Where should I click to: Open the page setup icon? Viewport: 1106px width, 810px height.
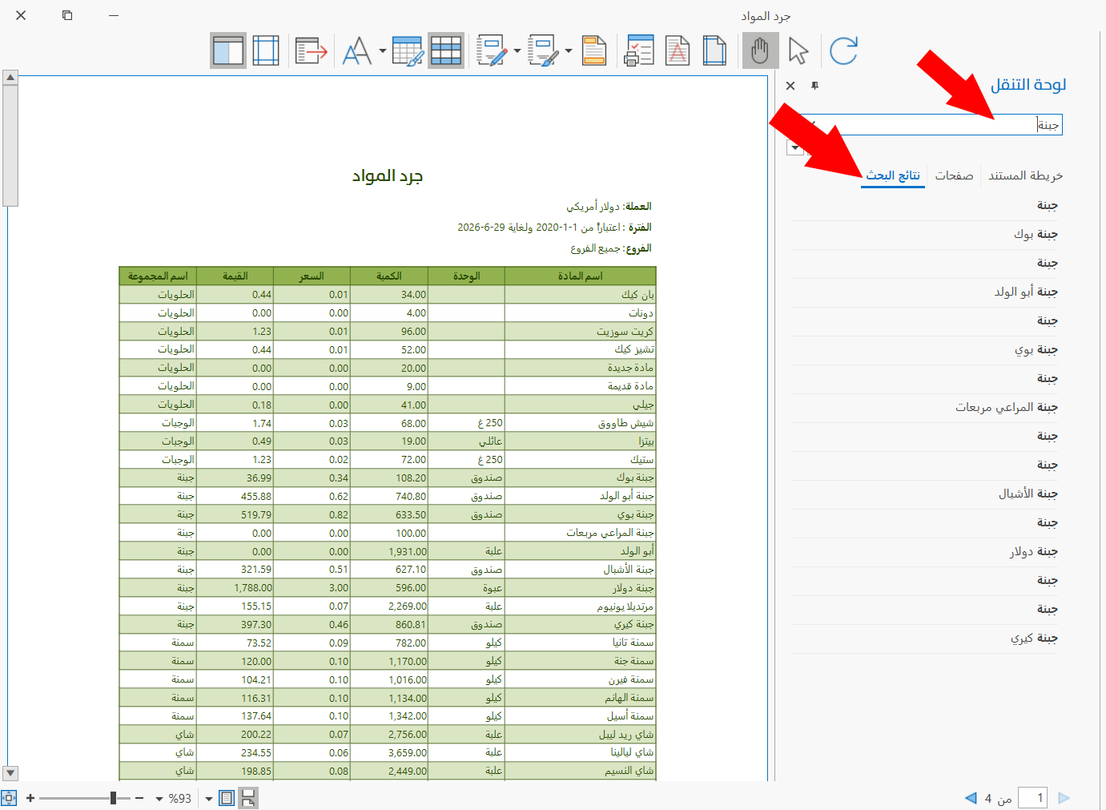[x=714, y=50]
